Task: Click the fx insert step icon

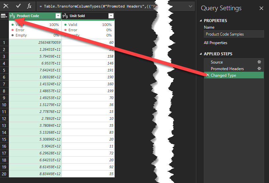Action: pos(29,6)
